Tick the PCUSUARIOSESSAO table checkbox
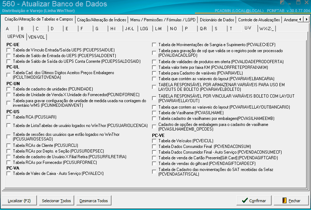The image size is (311, 210). pyautogui.click(x=9, y=137)
